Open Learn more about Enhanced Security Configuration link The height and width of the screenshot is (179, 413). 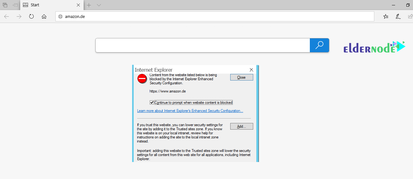pos(190,111)
